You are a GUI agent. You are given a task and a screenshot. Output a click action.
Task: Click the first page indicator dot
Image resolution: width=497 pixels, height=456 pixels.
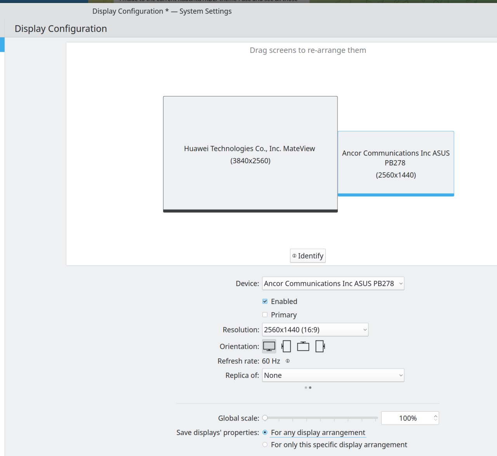pyautogui.click(x=306, y=388)
